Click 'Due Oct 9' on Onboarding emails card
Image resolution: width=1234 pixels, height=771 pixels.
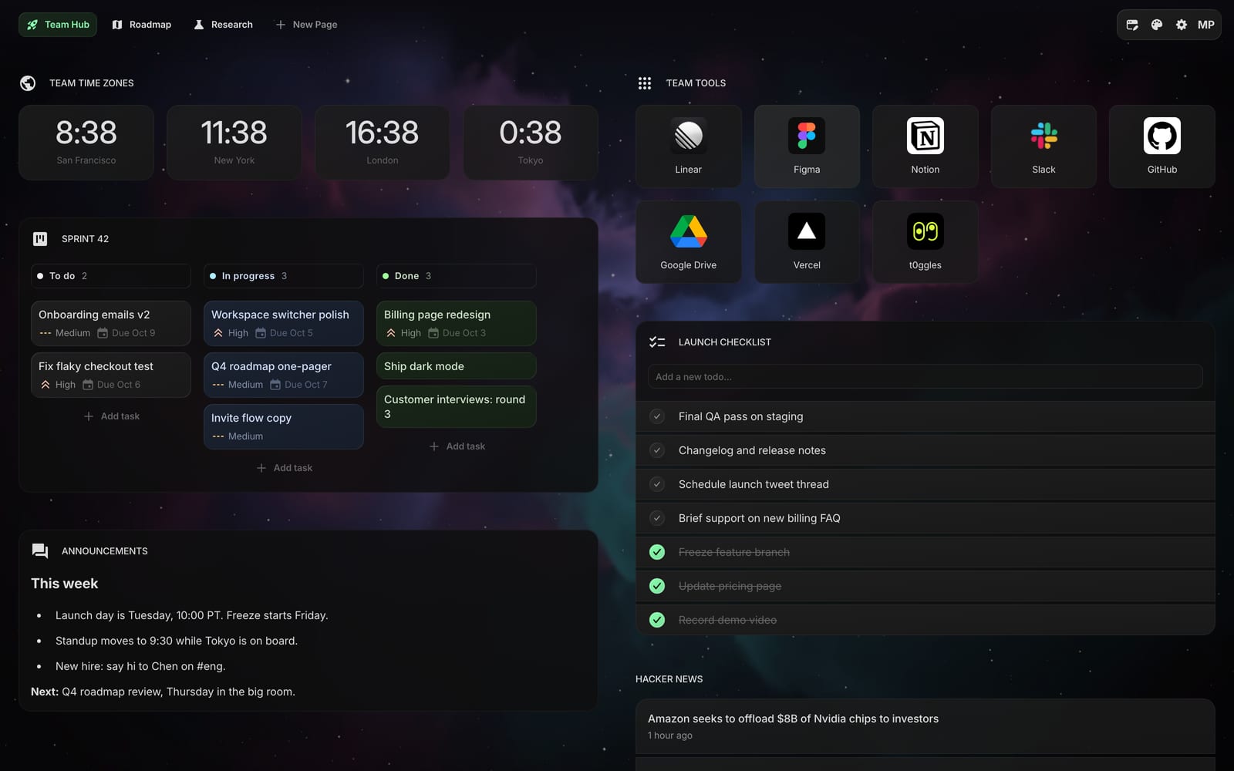126,333
